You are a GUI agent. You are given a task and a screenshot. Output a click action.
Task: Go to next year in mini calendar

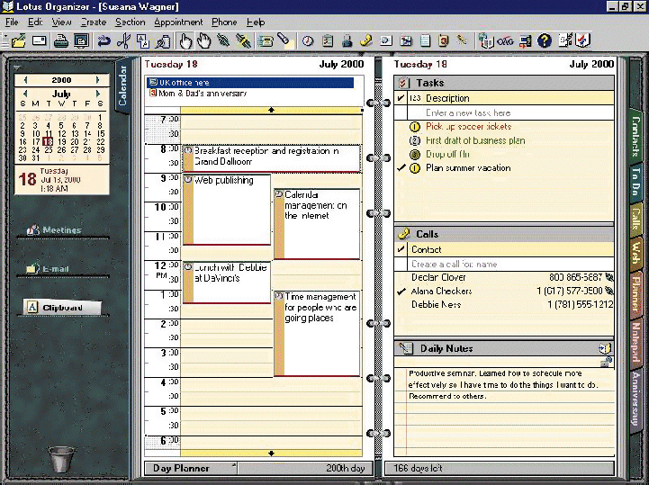pos(98,80)
